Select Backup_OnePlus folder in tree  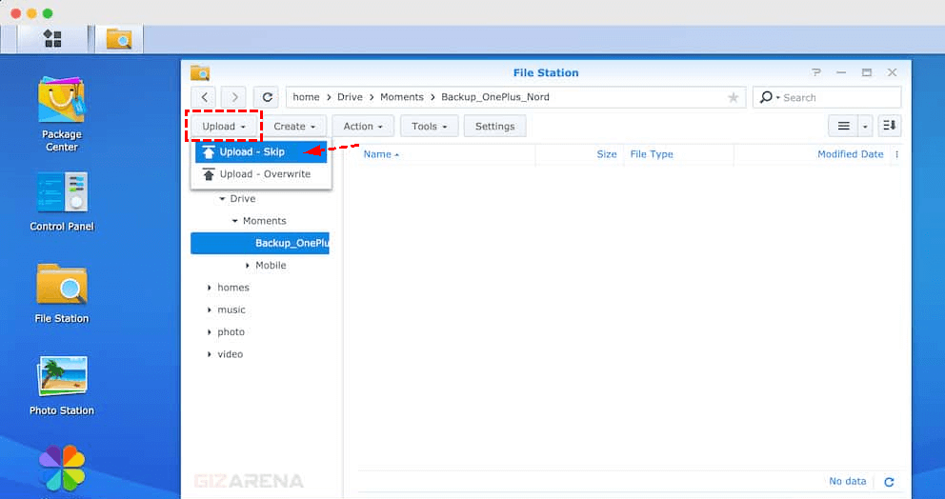click(260, 244)
